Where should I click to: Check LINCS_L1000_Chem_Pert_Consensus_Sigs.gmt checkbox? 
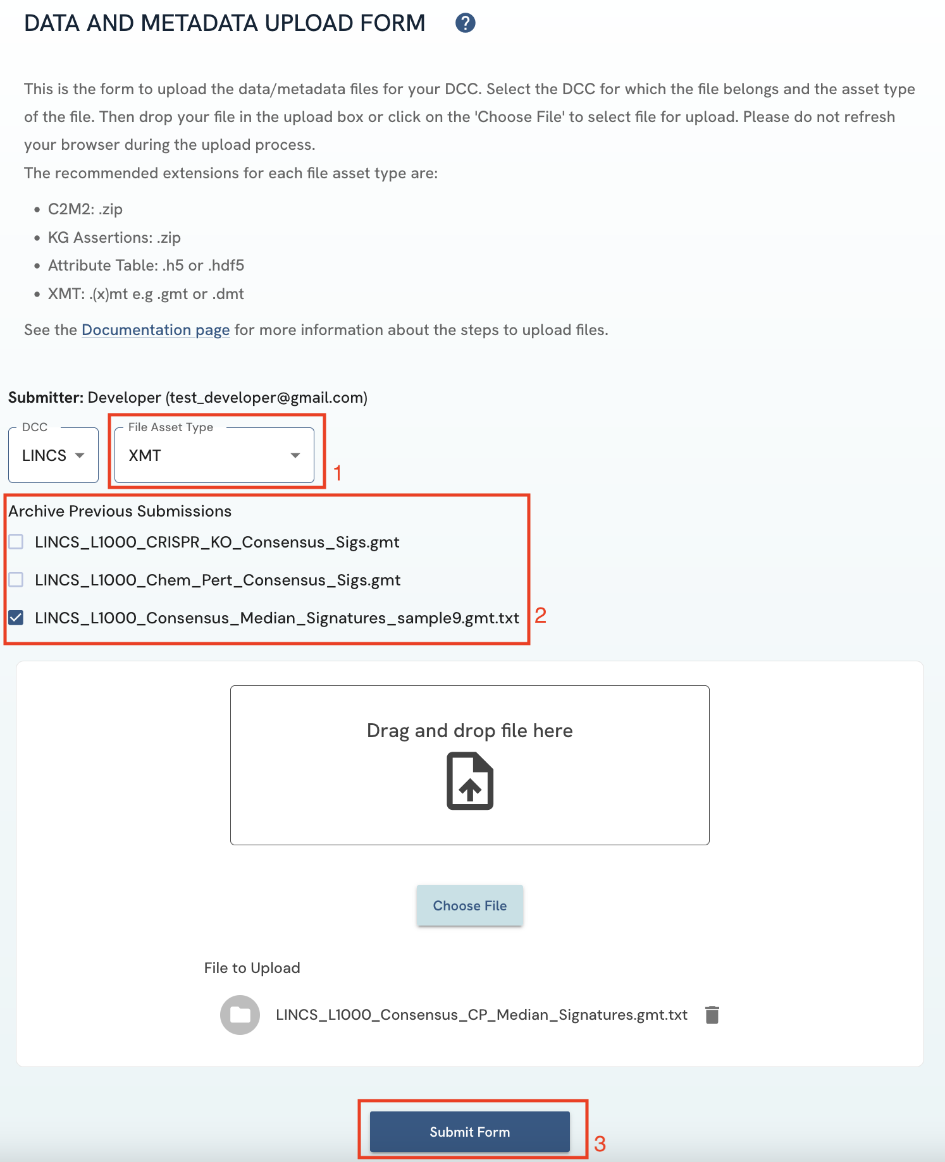coord(16,580)
